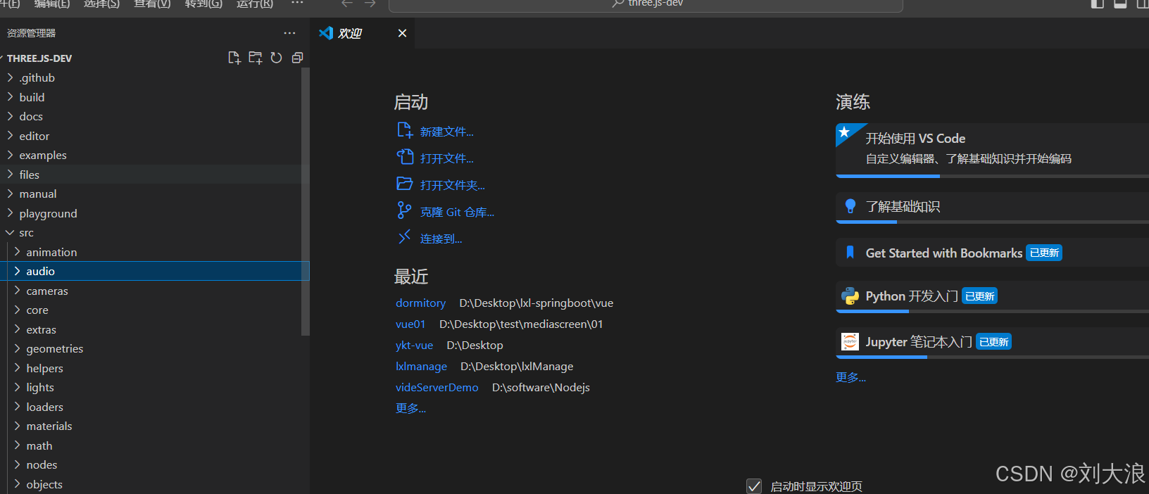Screen dimensions: 1149x494
Task: Click 更多... under walkthroughs
Action: [x=851, y=377]
